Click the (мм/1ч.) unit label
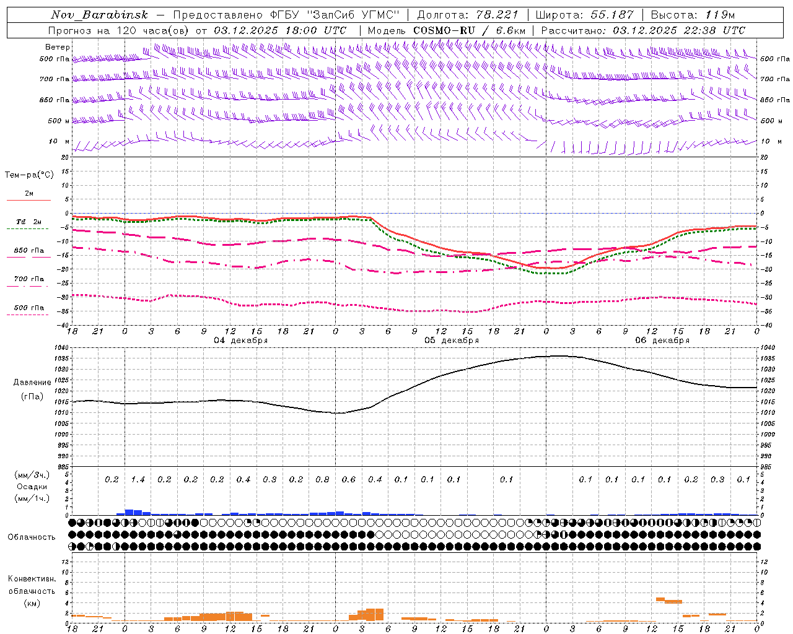Screen dimensions: 793x634 click(32, 498)
